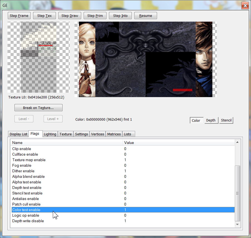This screenshot has width=251, height=238.
Task: Switch to the Vertices tab
Action: pyautogui.click(x=98, y=134)
